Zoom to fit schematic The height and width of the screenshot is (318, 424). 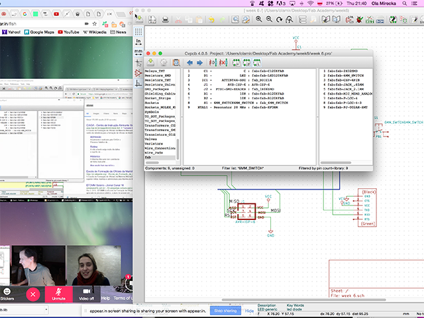[x=290, y=19]
